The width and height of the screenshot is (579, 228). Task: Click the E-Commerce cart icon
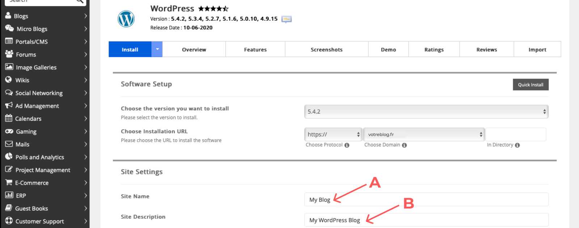tap(9, 182)
